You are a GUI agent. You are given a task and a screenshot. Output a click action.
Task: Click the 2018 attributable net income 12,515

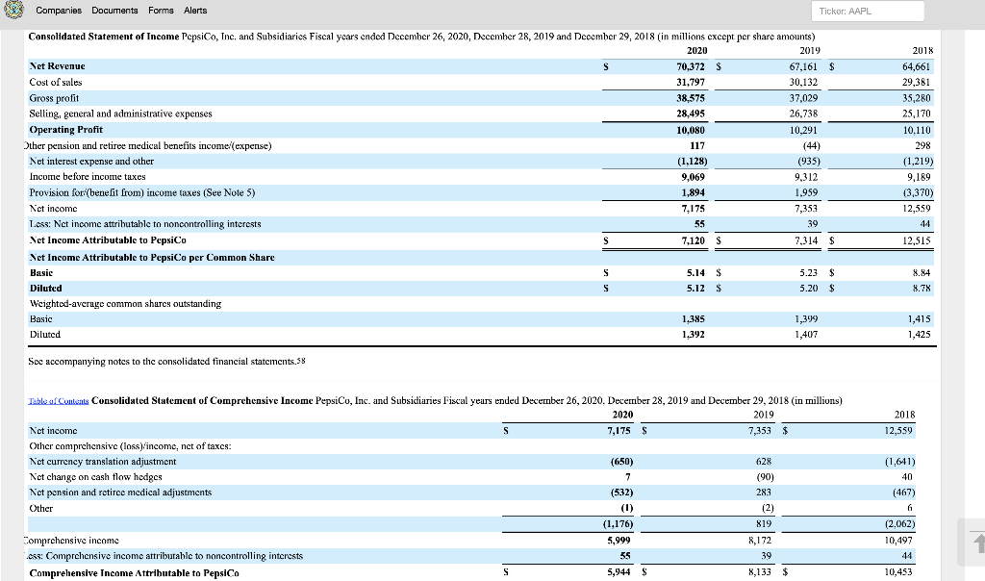(917, 240)
